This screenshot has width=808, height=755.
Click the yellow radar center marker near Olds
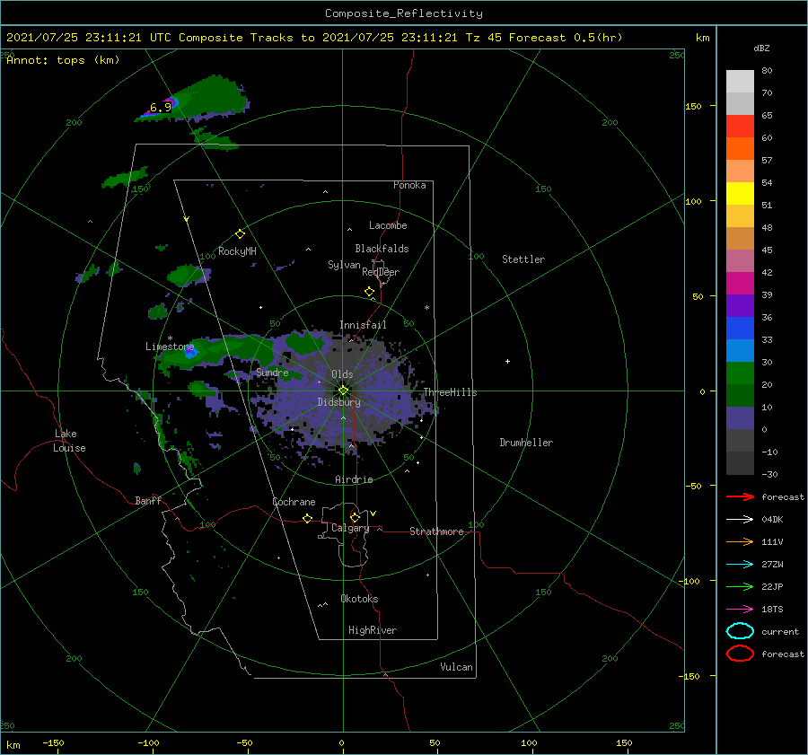343,391
